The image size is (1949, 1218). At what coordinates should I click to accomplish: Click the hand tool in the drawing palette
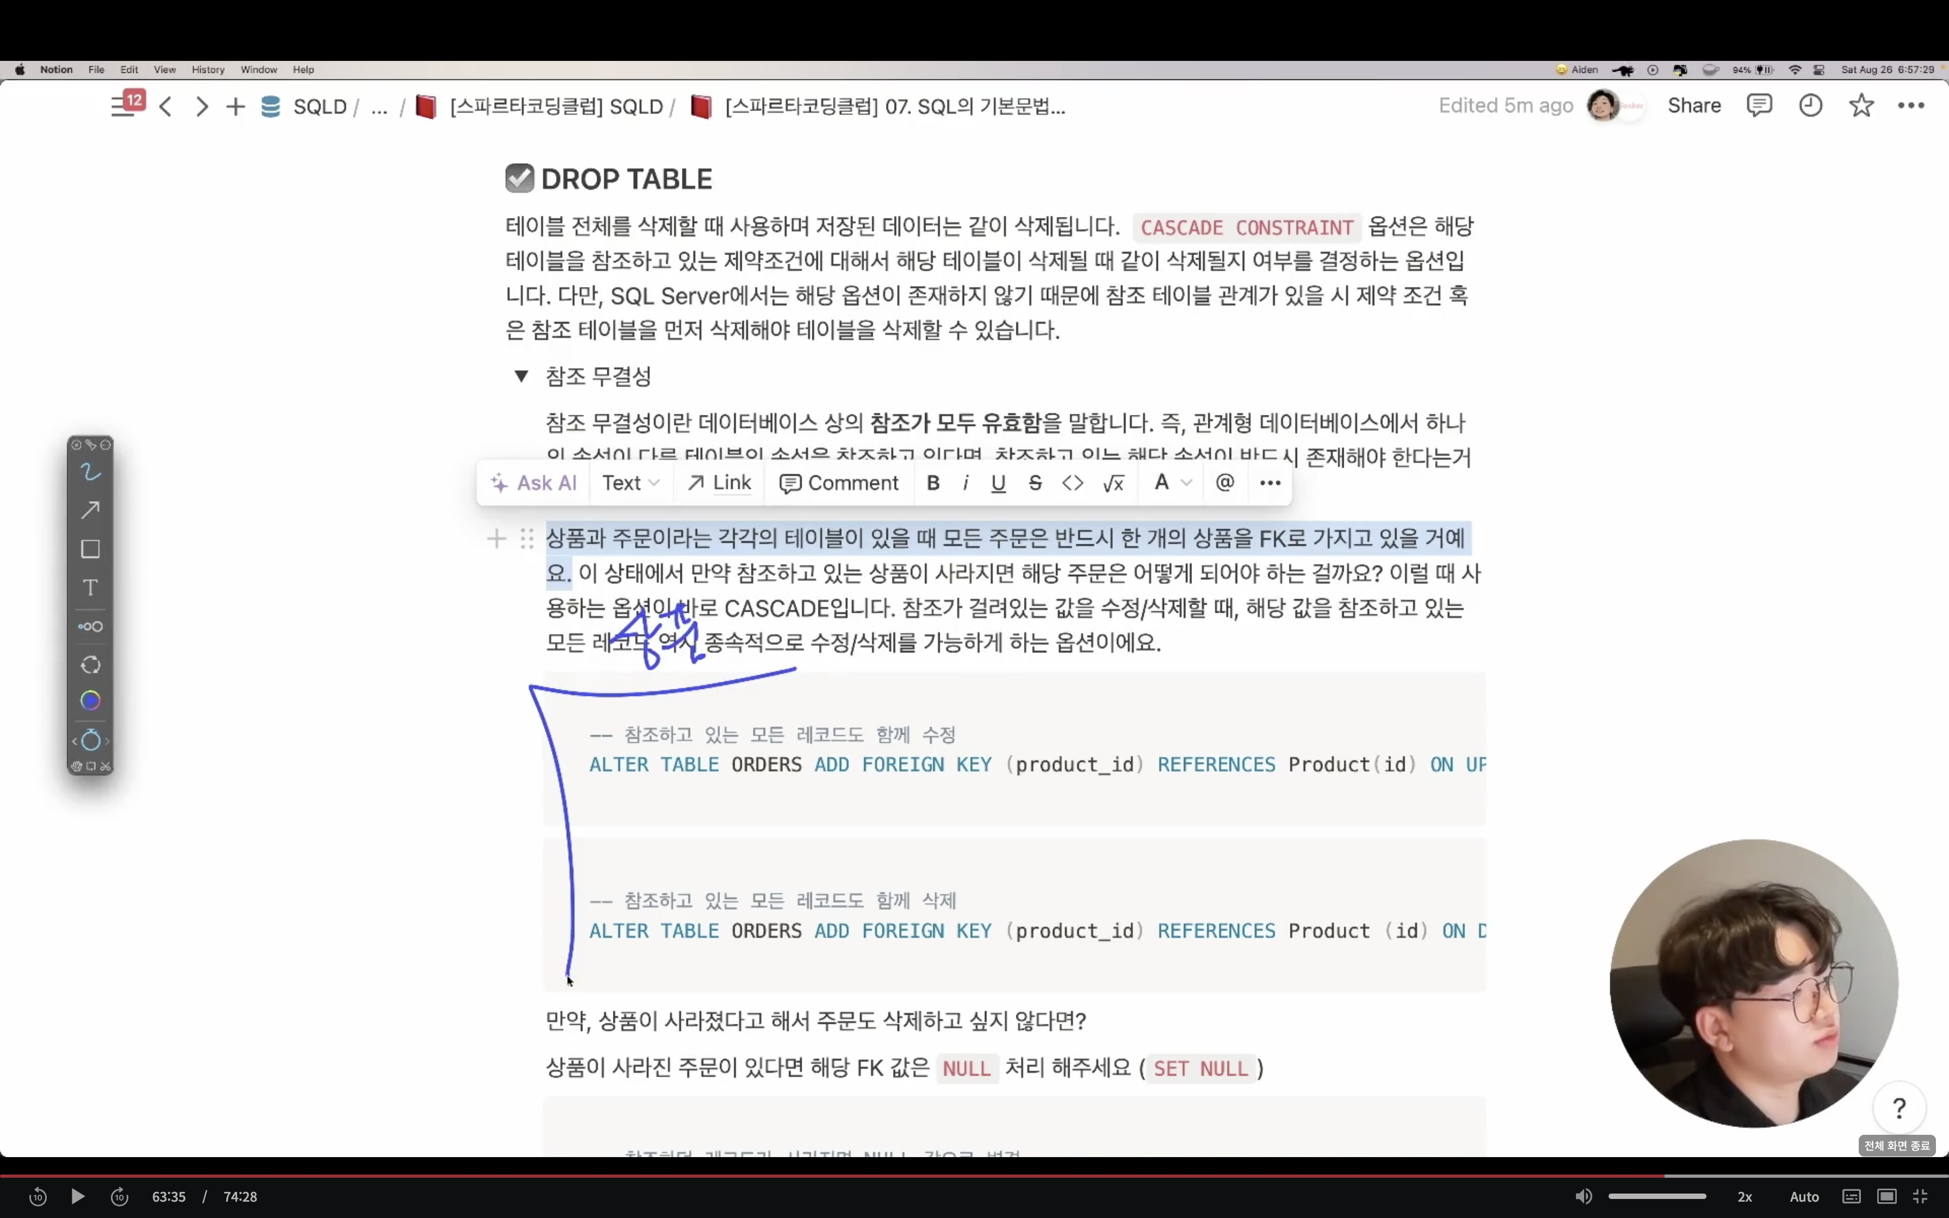(77, 766)
